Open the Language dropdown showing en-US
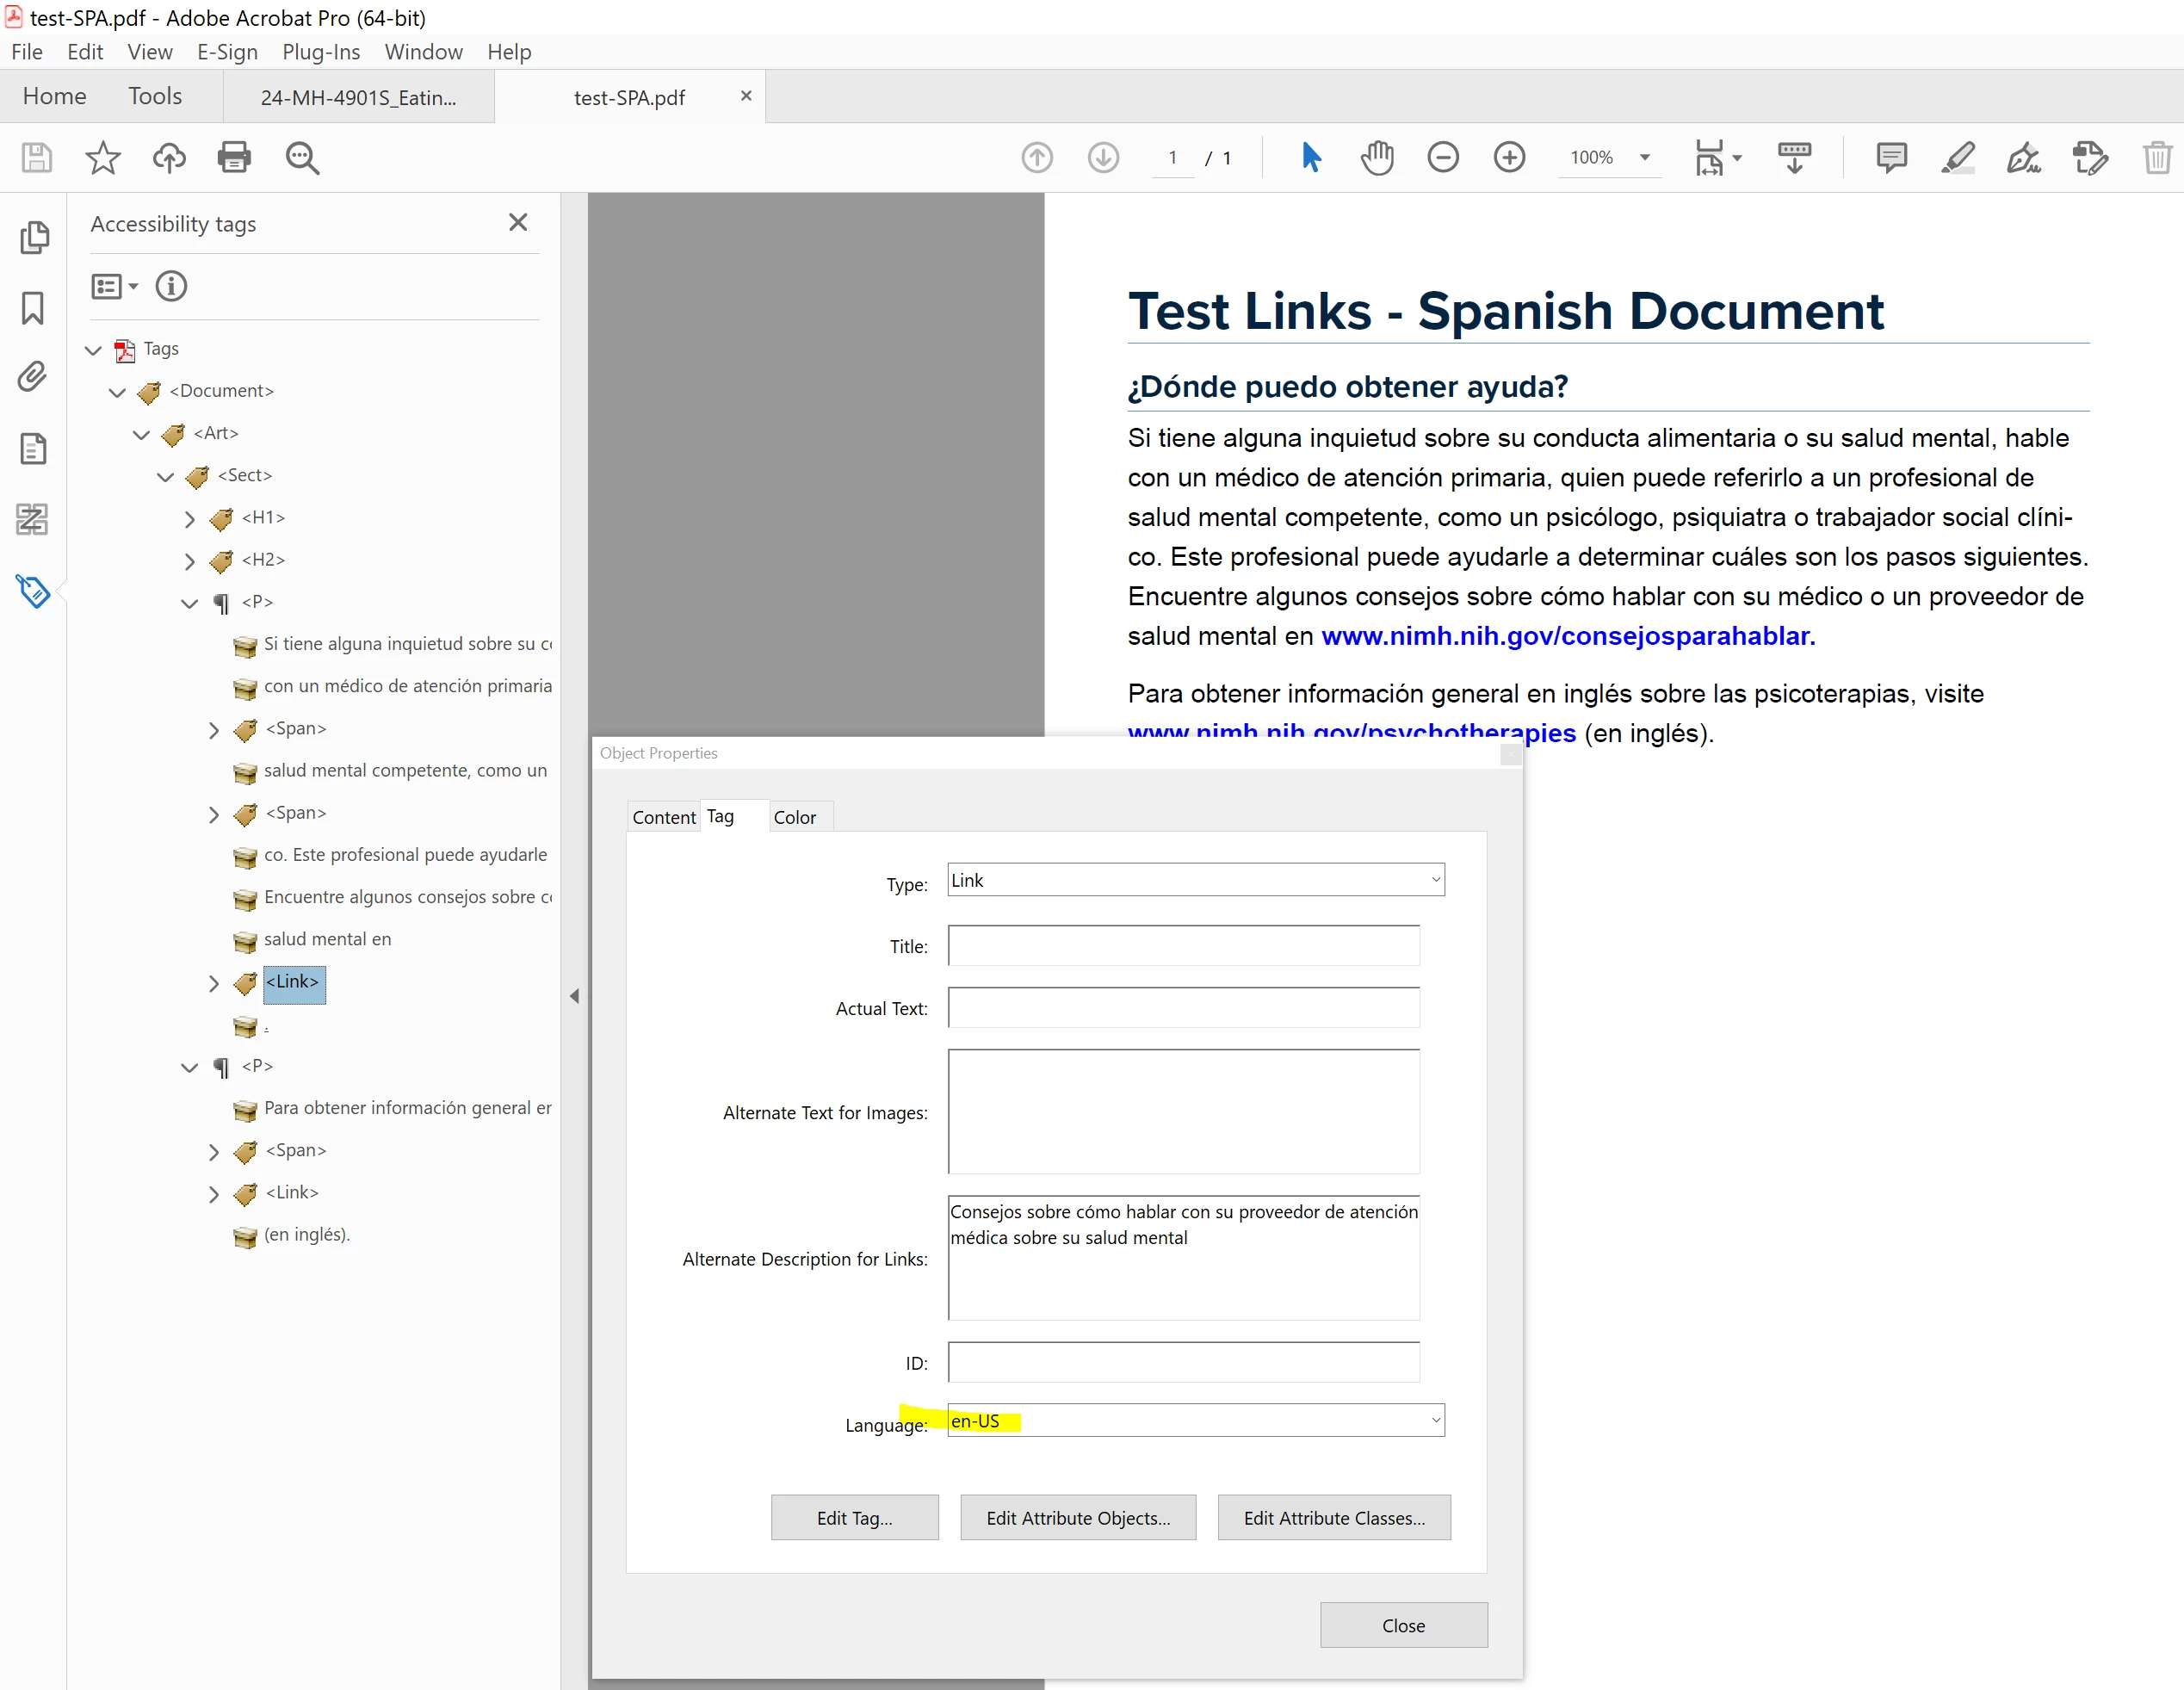Viewport: 2184px width, 1690px height. pyautogui.click(x=1195, y=1421)
